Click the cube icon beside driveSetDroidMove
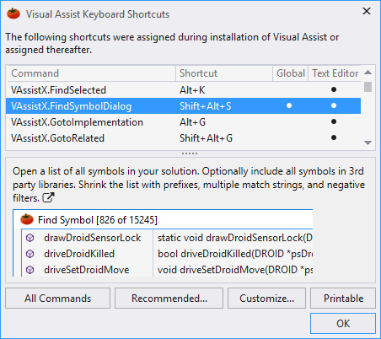Image resolution: width=381 pixels, height=339 pixels. click(30, 270)
